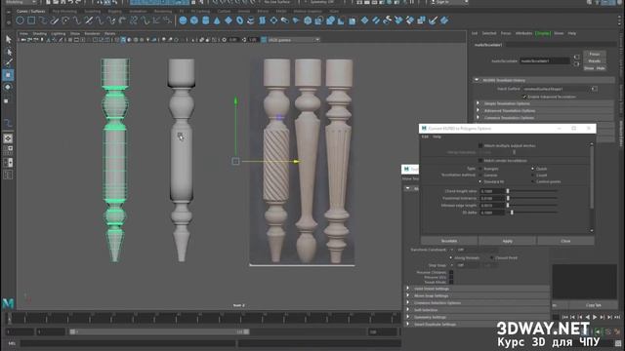This screenshot has width=625, height=351.
Task: Click the NURBS square shelf icon
Action: pyautogui.click(x=31, y=19)
